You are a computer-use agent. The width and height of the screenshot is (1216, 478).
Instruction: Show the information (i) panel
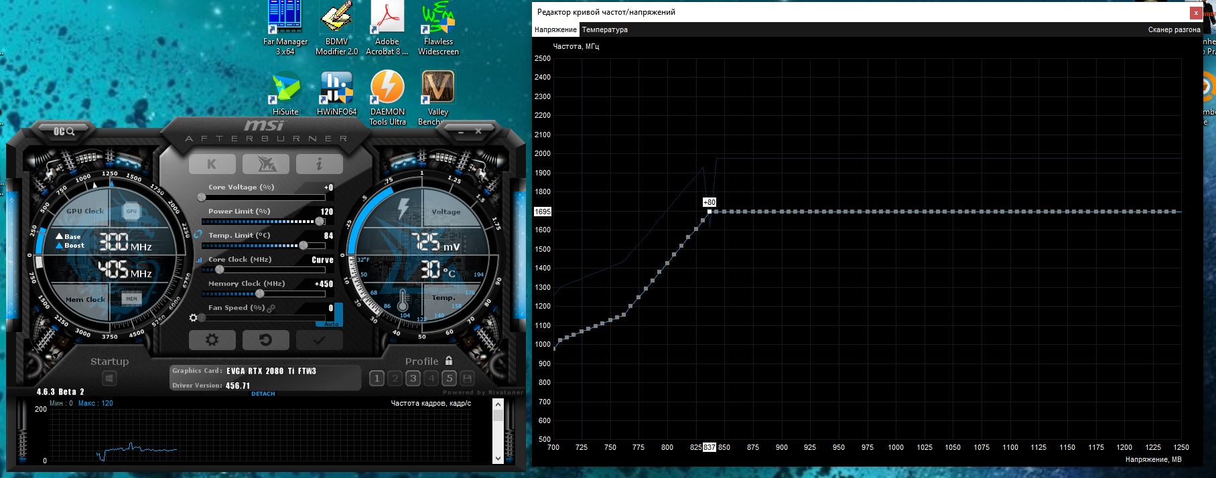319,164
